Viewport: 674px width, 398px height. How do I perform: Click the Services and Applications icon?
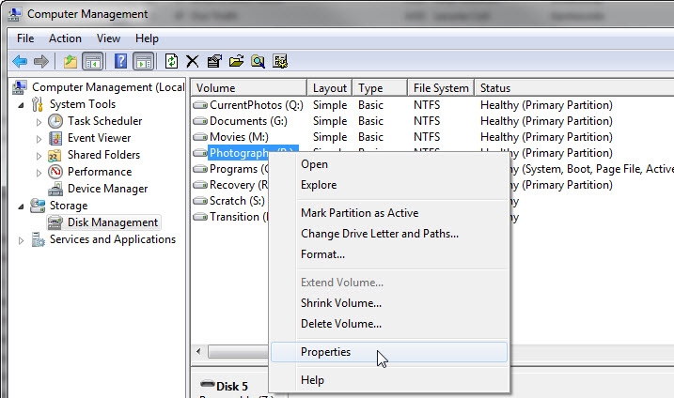38,239
